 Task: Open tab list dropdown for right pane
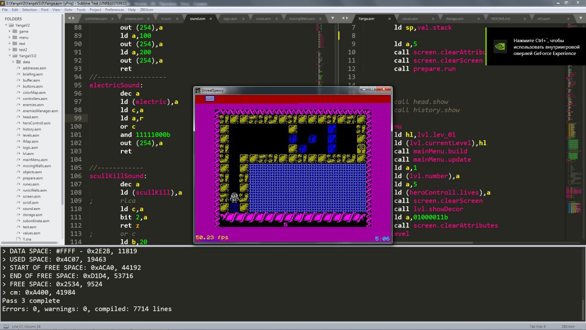click(581, 18)
